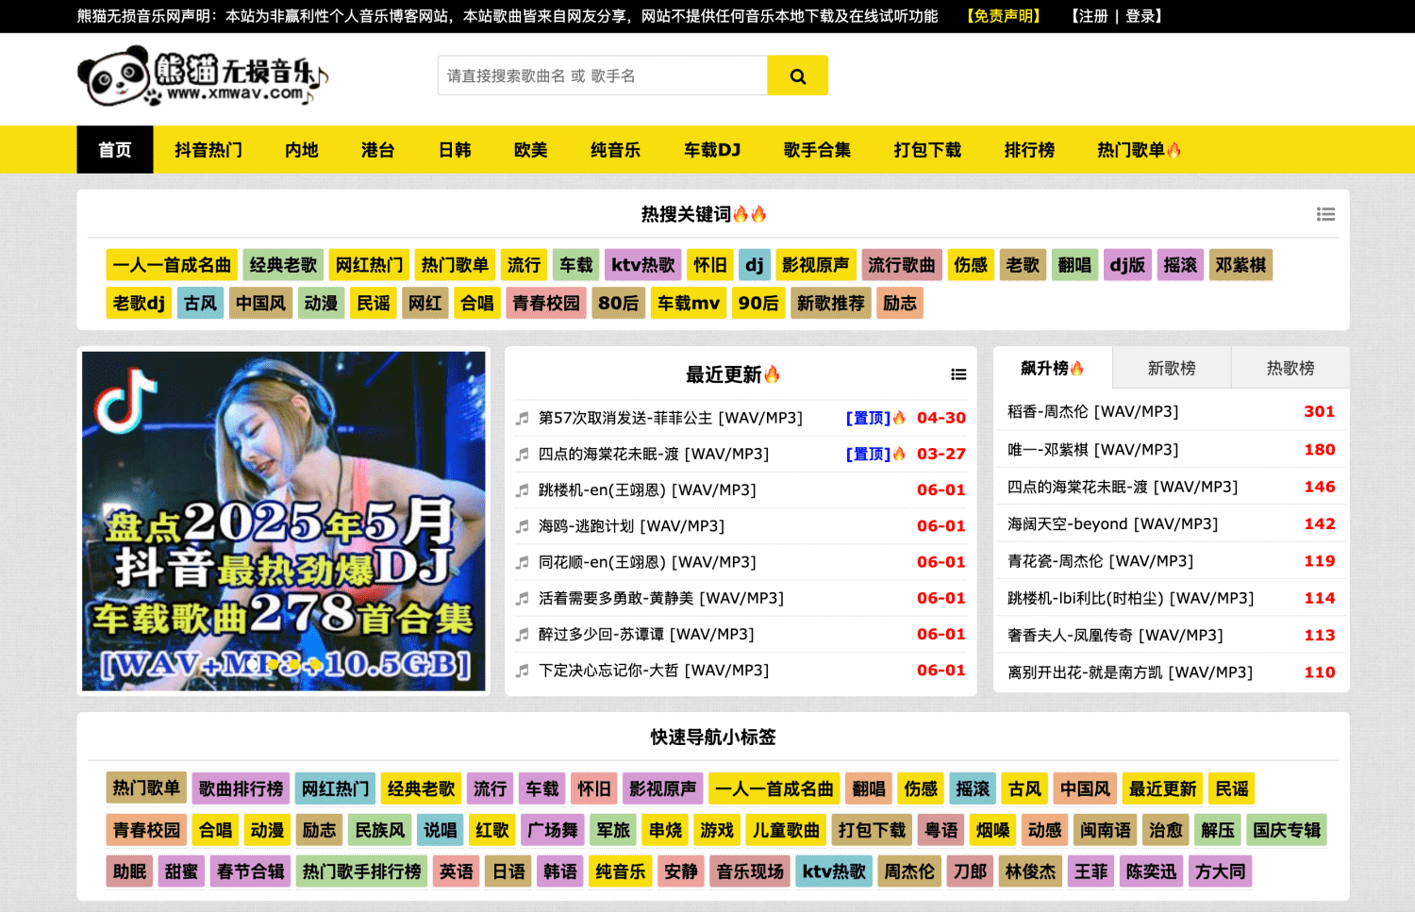
Task: Click the 方大同 quick navigation tag
Action: 1220,871
